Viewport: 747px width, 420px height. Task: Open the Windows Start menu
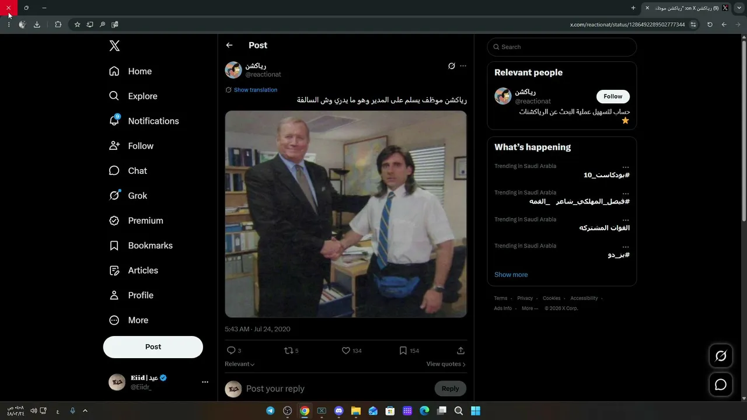[x=476, y=411]
